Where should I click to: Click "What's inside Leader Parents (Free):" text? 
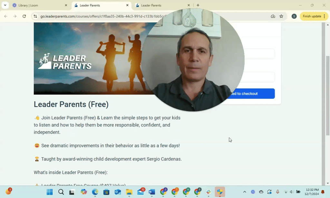tap(71, 172)
